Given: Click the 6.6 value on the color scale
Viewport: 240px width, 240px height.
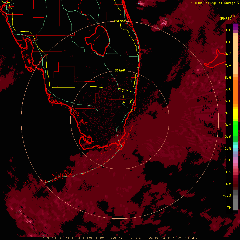Looking at the screenshot, I should tap(228, 77).
